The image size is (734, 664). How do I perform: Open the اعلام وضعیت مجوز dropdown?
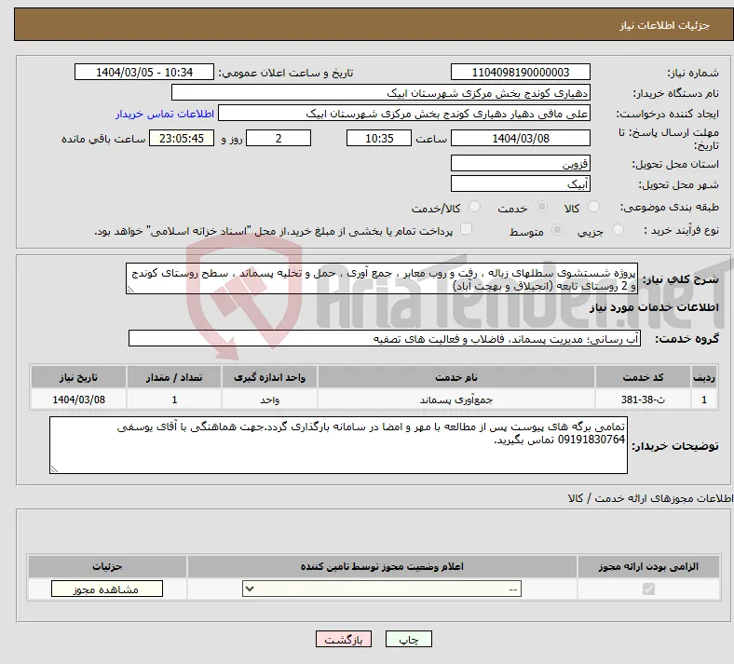[x=382, y=589]
